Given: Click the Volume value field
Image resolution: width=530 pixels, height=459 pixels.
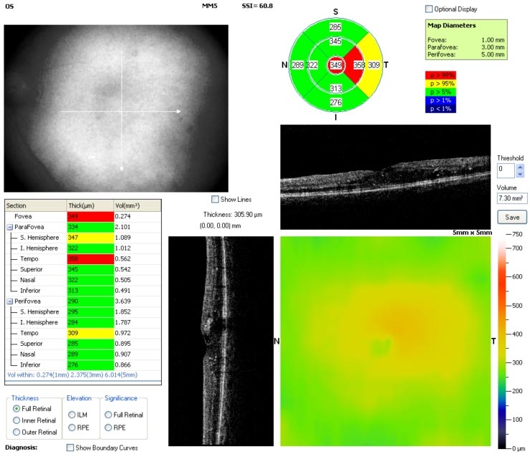Looking at the screenshot, I should click(512, 197).
